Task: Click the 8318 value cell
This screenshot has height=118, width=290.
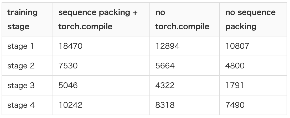Action: [x=164, y=105]
